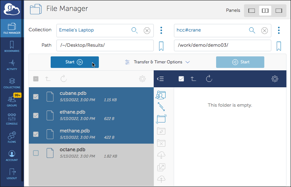Open the Flows sidebar section
This screenshot has width=291, height=187.
12,137
